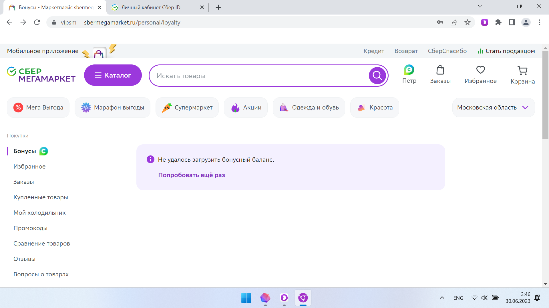The height and width of the screenshot is (308, 549).
Task: Toggle the browser side panel
Action: coord(512,22)
